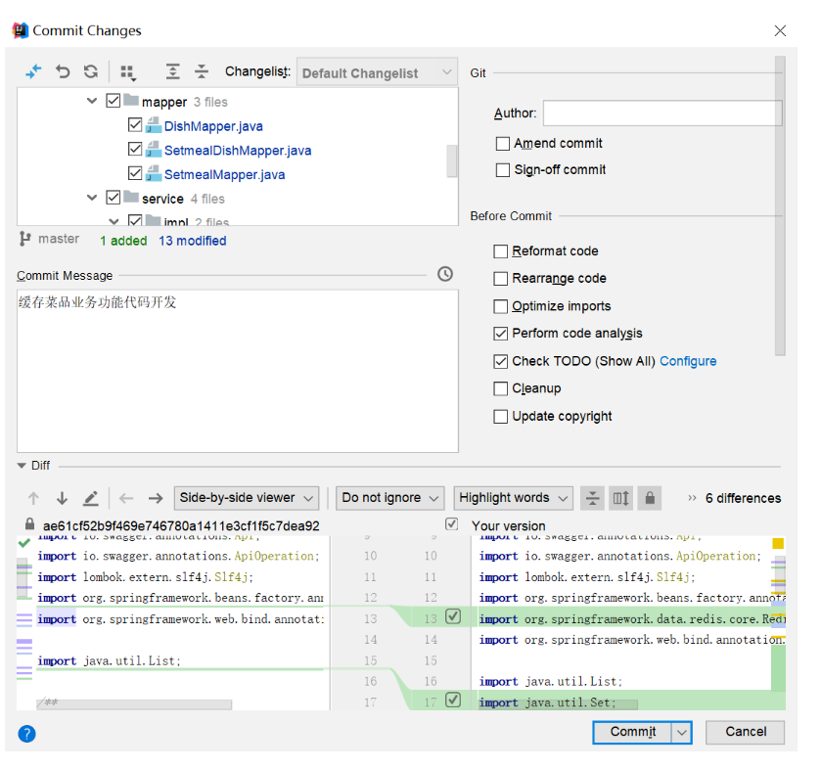The height and width of the screenshot is (770, 821).
Task: Go to next file right arrow
Action: click(x=155, y=498)
